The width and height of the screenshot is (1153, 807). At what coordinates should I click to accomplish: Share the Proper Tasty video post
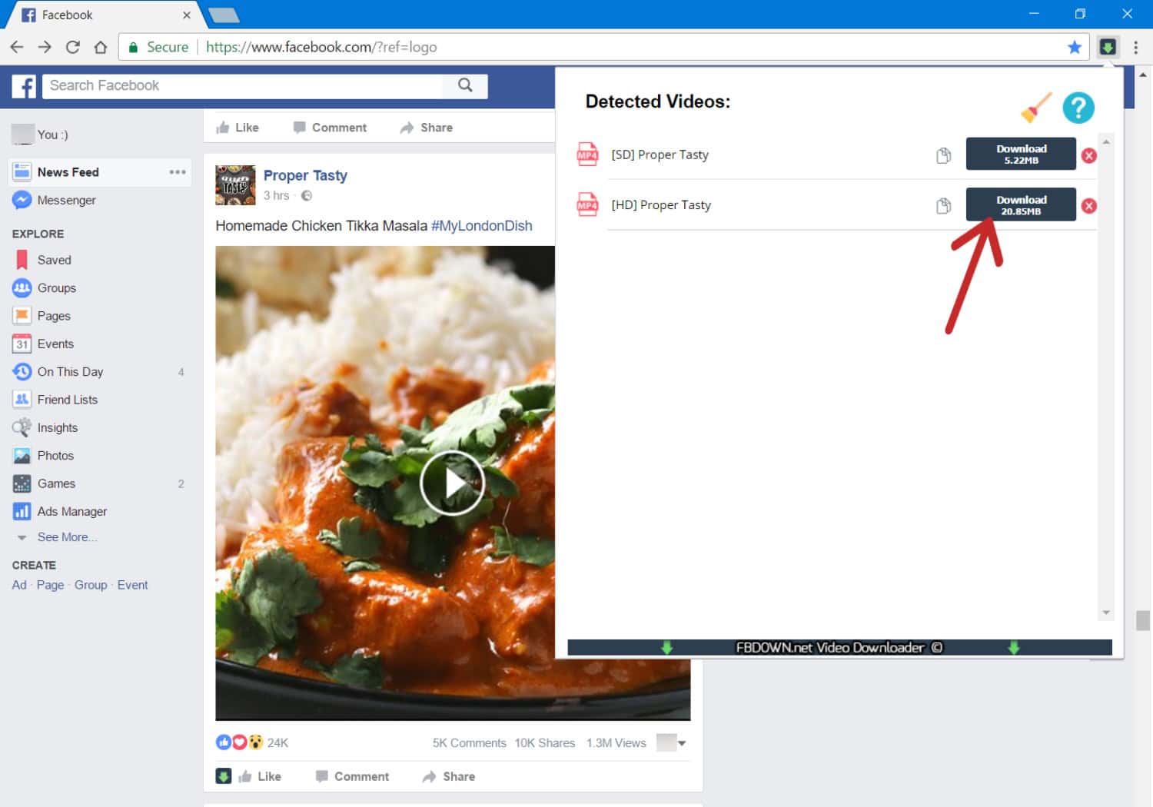[449, 776]
